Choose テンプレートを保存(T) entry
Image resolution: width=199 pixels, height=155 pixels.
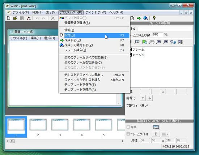click(x=94, y=85)
